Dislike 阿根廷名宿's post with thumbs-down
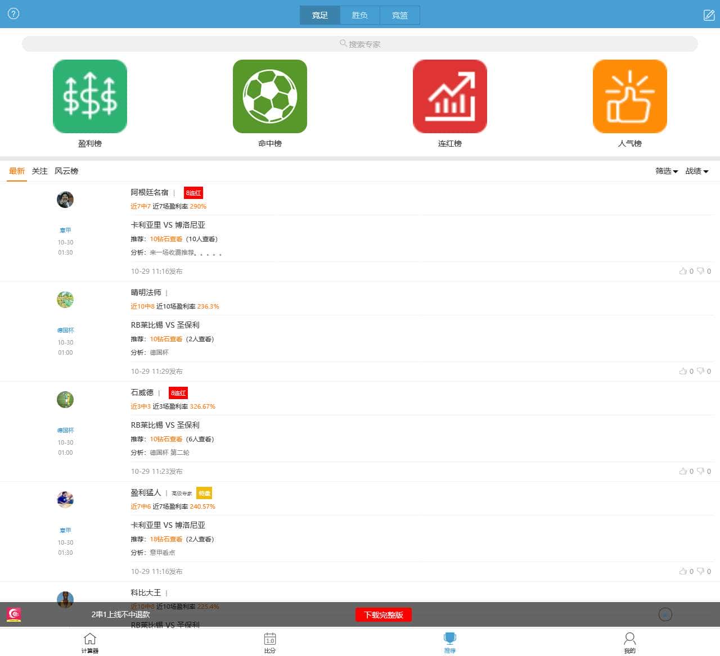 (700, 271)
